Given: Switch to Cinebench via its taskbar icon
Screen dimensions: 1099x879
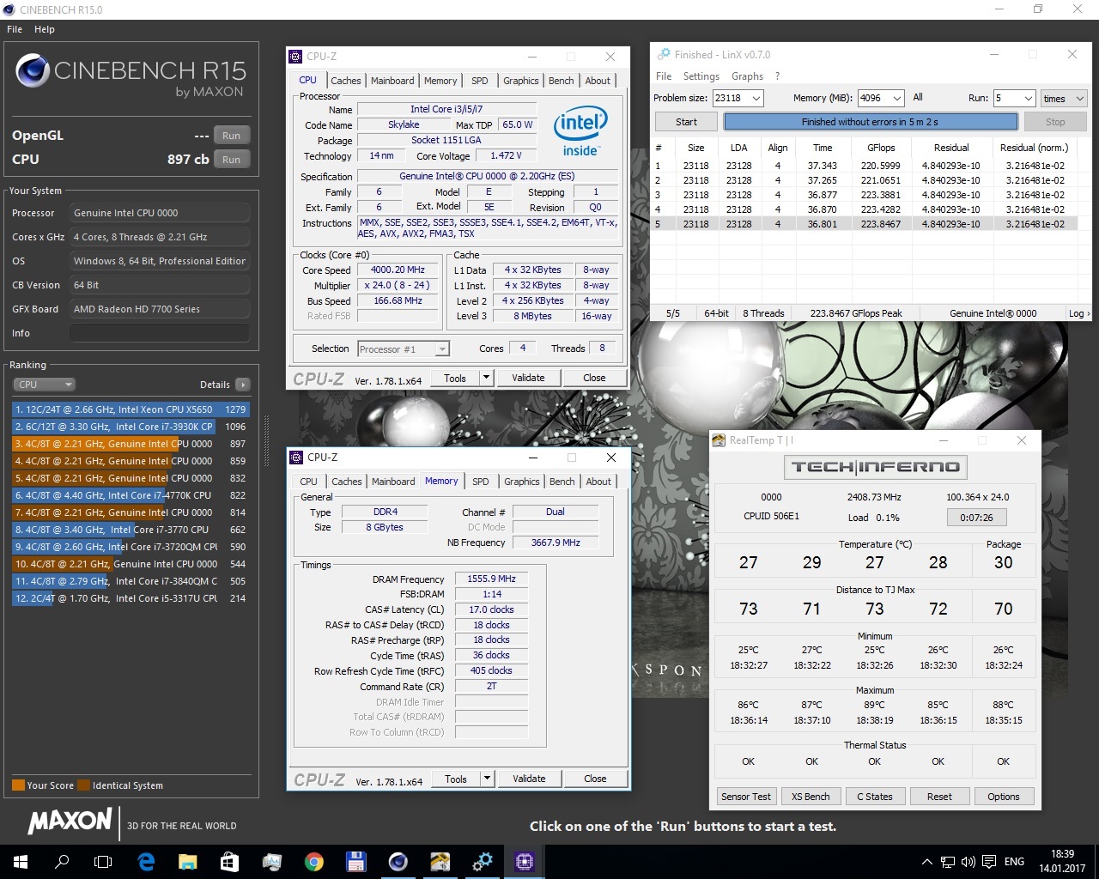Looking at the screenshot, I should (398, 861).
